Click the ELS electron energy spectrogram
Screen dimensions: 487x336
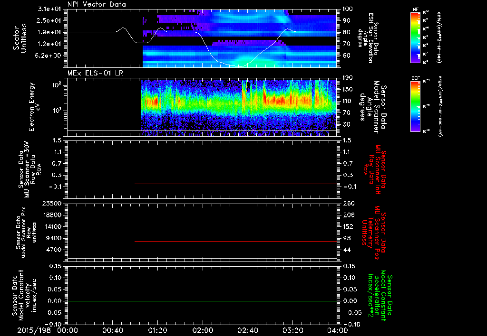(x=239, y=108)
